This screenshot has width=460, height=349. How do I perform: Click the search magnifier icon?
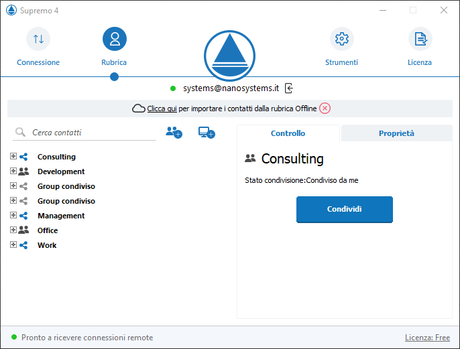tap(20, 132)
